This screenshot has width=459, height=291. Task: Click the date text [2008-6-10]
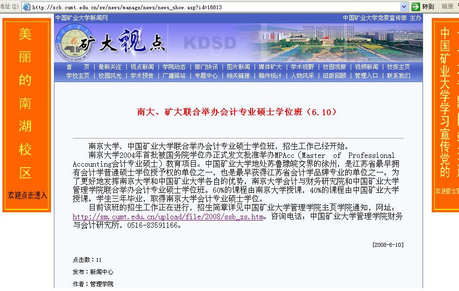388,245
